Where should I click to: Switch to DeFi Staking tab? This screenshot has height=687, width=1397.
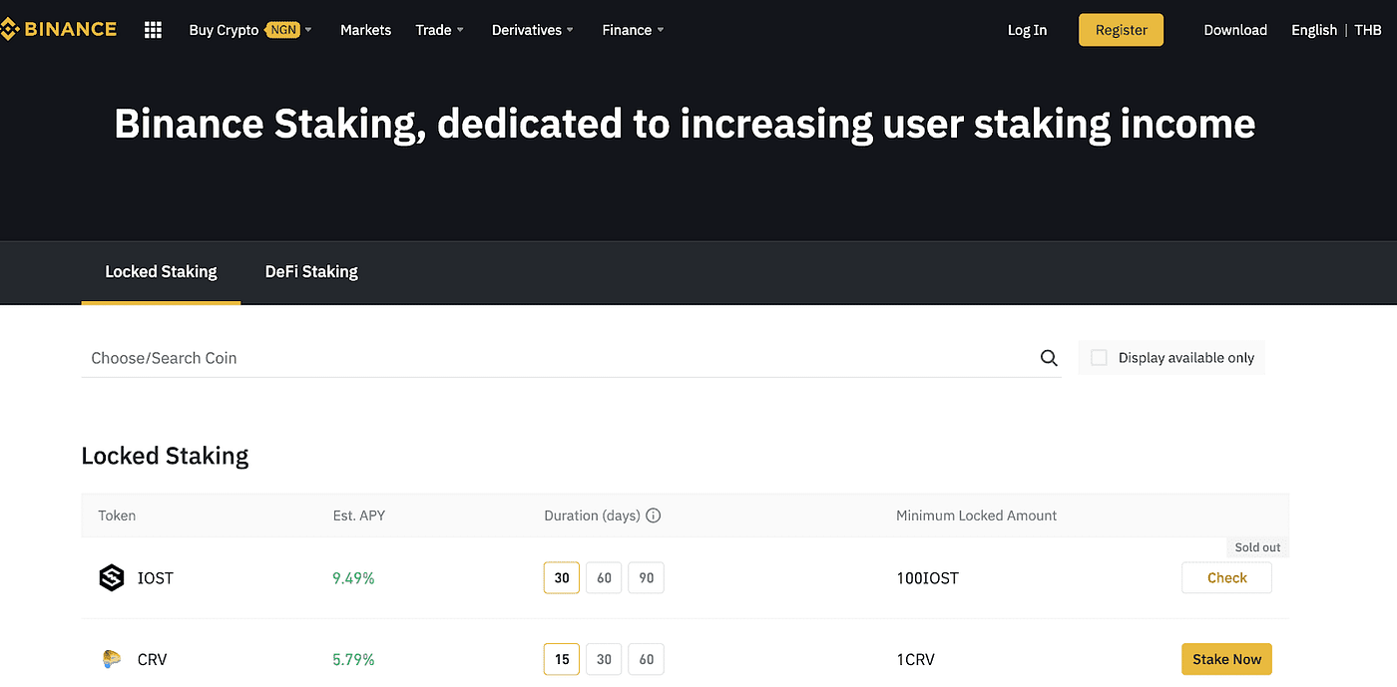pyautogui.click(x=311, y=271)
